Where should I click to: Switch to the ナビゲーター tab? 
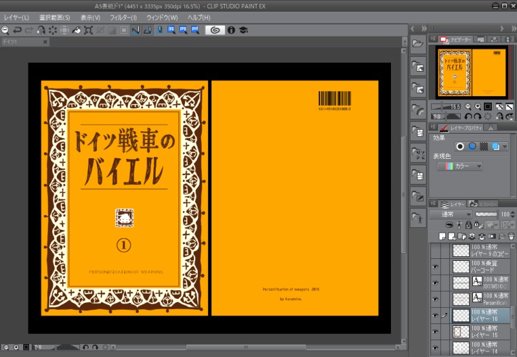(457, 39)
